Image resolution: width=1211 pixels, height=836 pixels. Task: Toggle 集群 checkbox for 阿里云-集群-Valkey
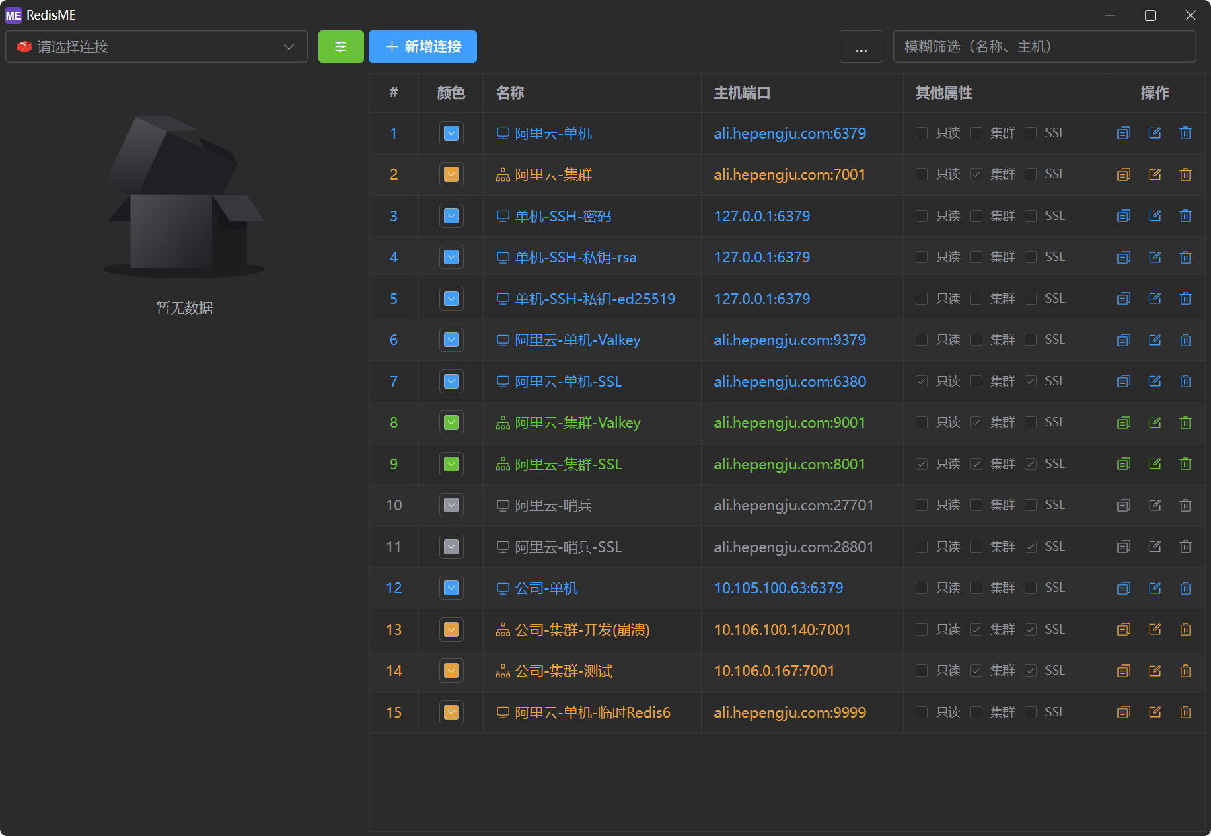pos(976,423)
